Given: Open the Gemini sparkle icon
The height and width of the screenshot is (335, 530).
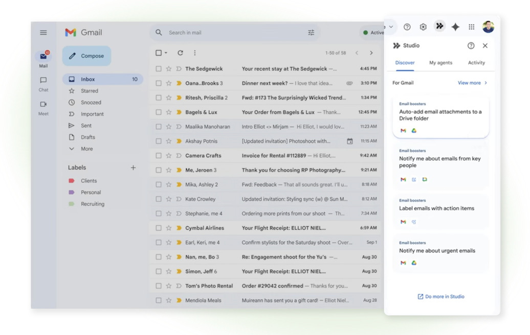Looking at the screenshot, I should tap(455, 27).
